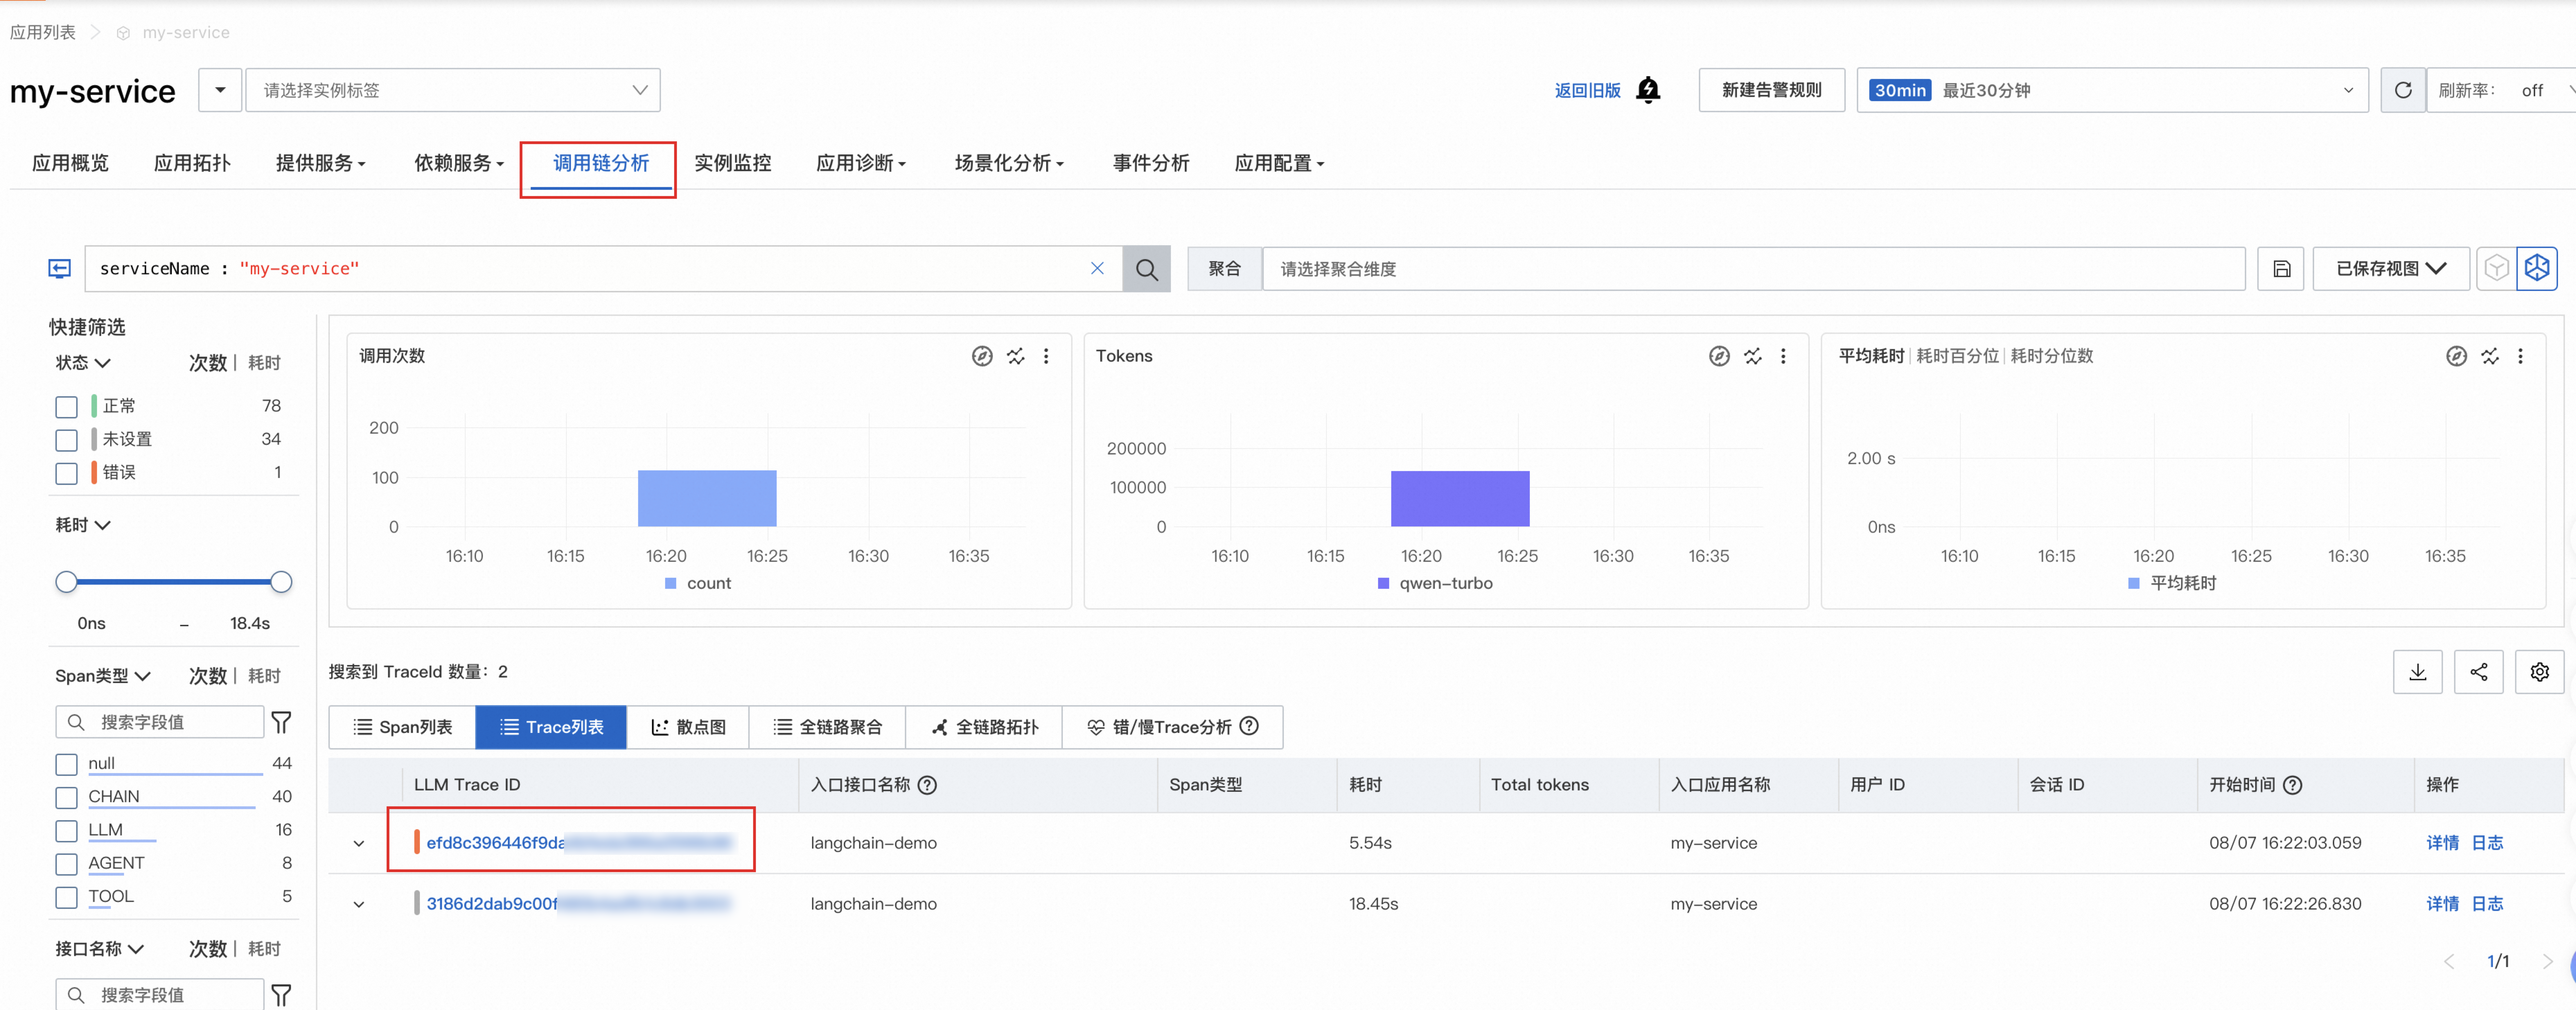Click the save view disk icon
Viewport: 2576px width, 1010px height.
pyautogui.click(x=2281, y=269)
